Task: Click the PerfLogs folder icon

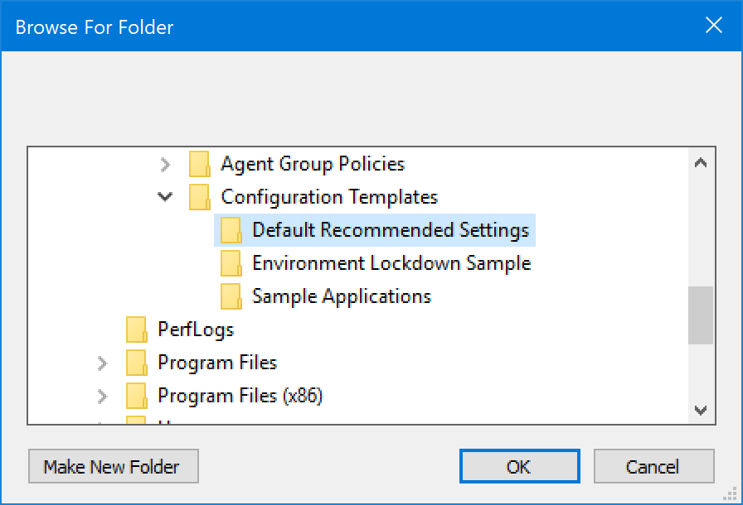Action: (136, 329)
